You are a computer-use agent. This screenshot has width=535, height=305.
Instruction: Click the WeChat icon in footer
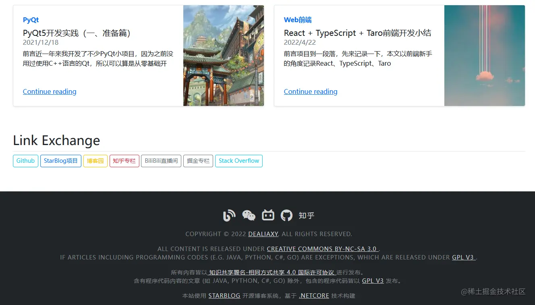(249, 216)
